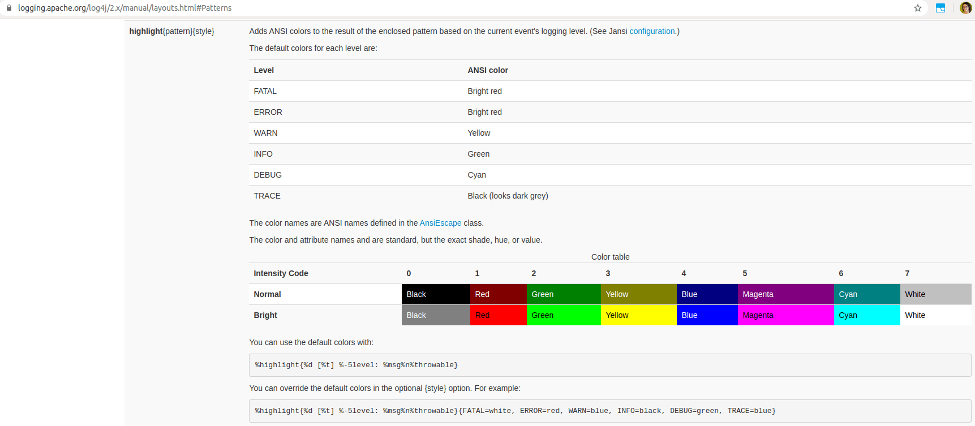Click the Intensity Code table header
975x426 pixels.
pos(281,273)
